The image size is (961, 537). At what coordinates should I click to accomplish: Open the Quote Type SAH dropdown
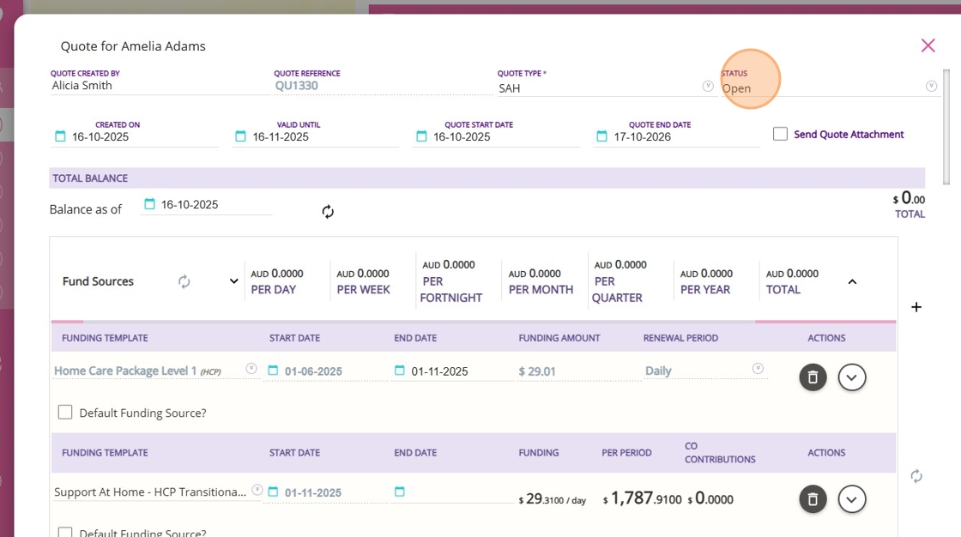(708, 86)
